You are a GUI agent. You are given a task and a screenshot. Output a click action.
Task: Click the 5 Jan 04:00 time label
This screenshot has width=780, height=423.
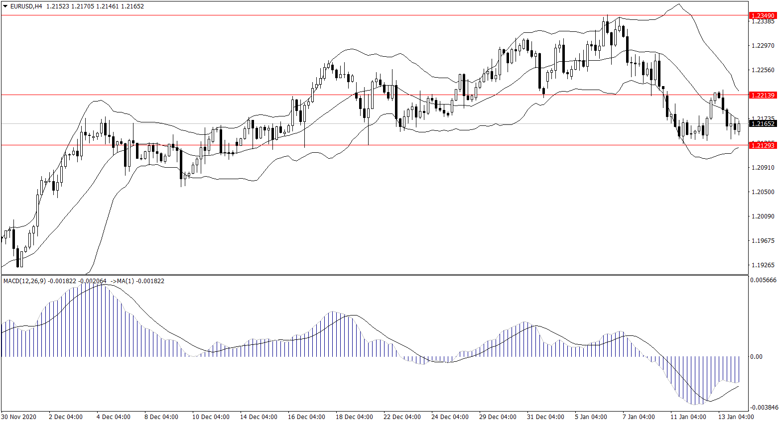[591, 417]
